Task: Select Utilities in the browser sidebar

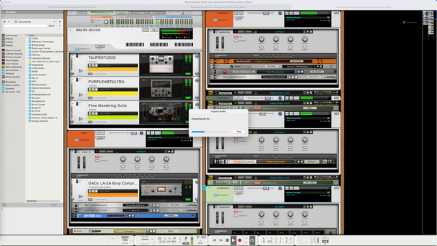Action: pos(10,42)
